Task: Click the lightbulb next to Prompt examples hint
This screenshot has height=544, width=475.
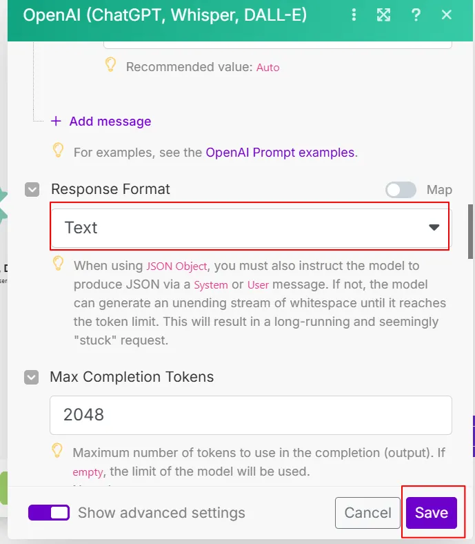Action: click(x=59, y=150)
